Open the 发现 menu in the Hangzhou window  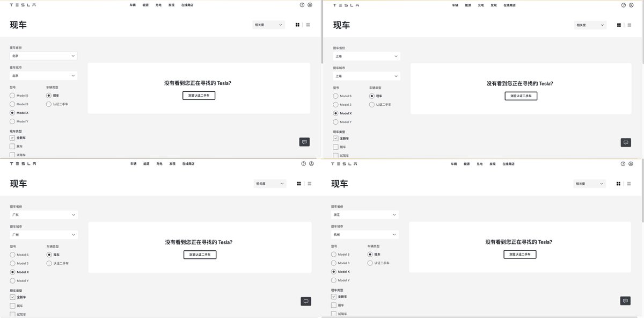[x=493, y=163]
